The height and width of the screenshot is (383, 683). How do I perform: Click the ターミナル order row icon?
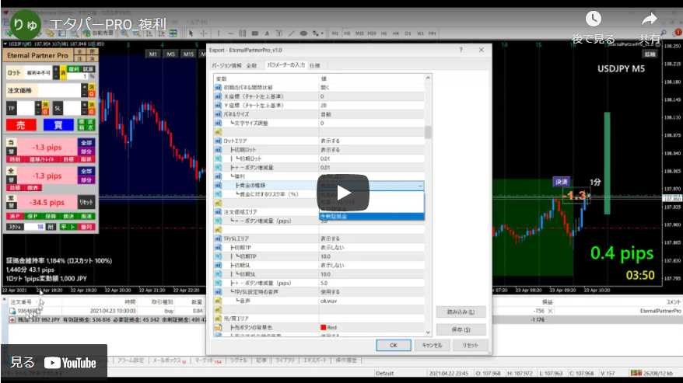12,312
